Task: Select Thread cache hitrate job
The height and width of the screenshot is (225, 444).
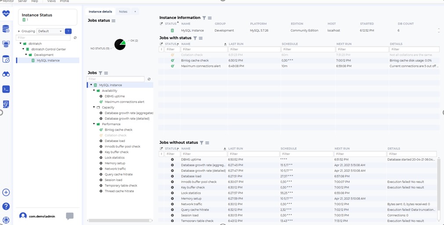Action: click(x=119, y=191)
